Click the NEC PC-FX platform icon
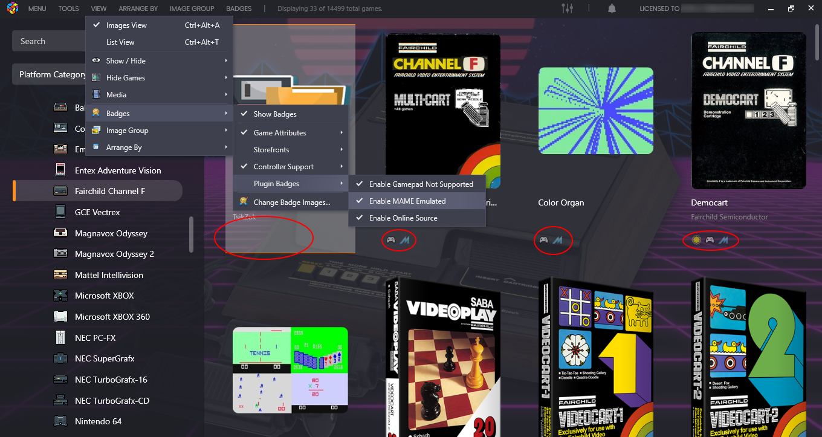 [x=60, y=338]
